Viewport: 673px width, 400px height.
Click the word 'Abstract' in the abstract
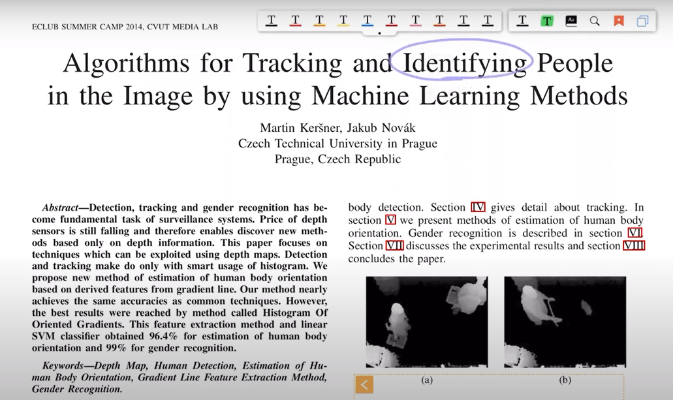[60, 208]
